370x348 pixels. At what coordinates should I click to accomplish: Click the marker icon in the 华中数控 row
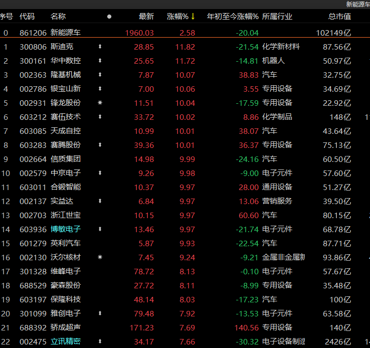coord(100,61)
